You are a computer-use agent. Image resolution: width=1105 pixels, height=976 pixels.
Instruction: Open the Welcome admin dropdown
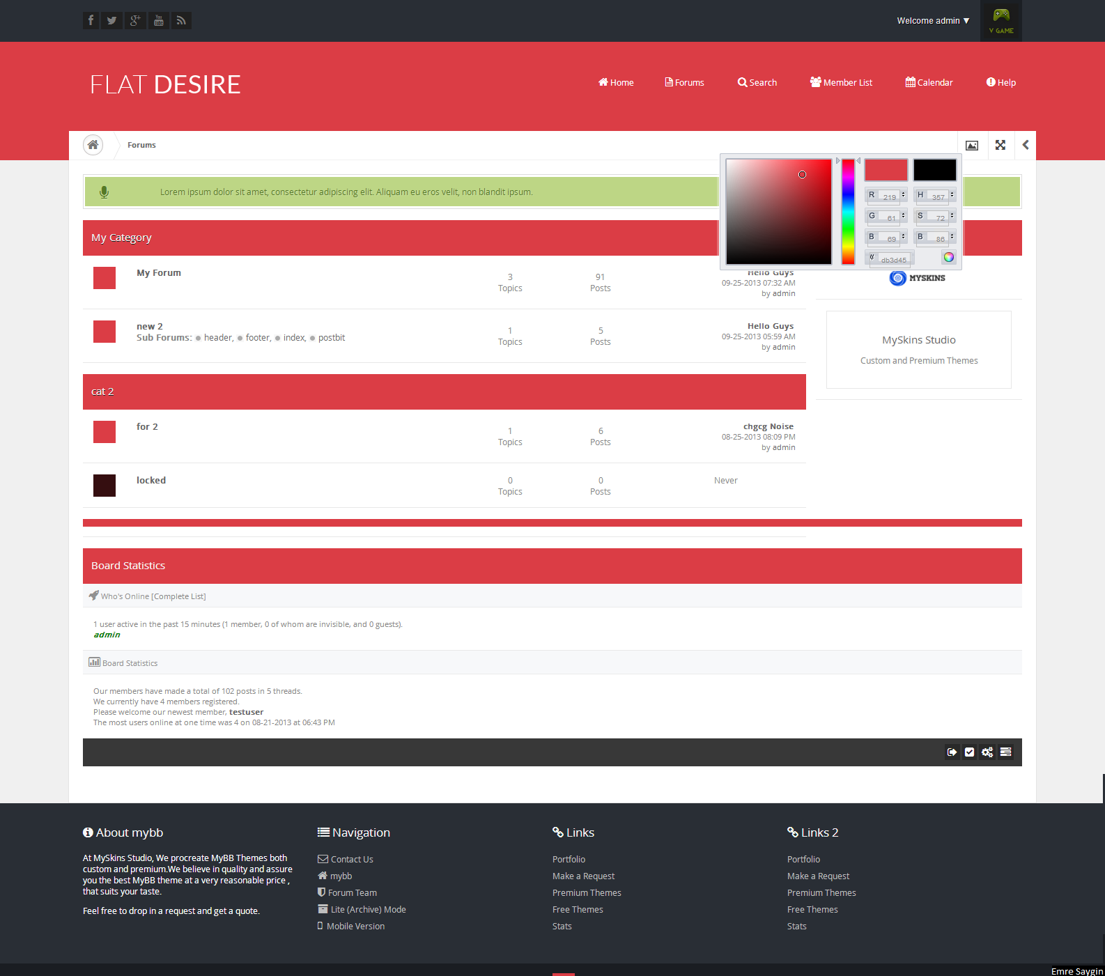tap(933, 21)
